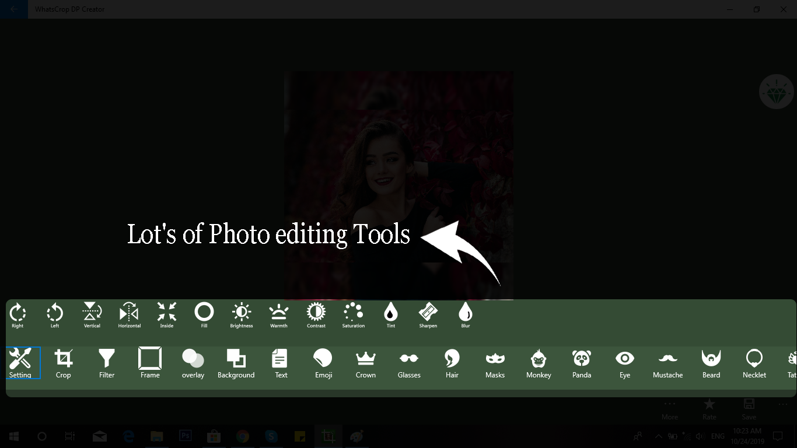Open Brightness adjustment
The image size is (797, 448).
click(242, 315)
